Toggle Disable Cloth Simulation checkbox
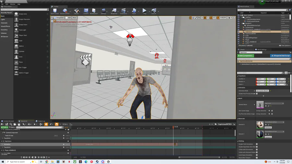The image size is (292, 164). pos(257,144)
